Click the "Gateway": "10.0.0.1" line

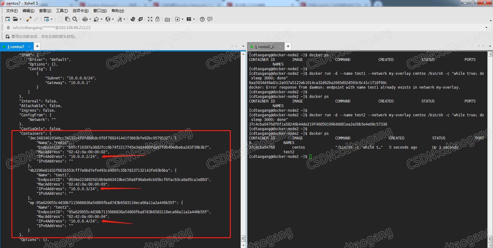coord(68,83)
